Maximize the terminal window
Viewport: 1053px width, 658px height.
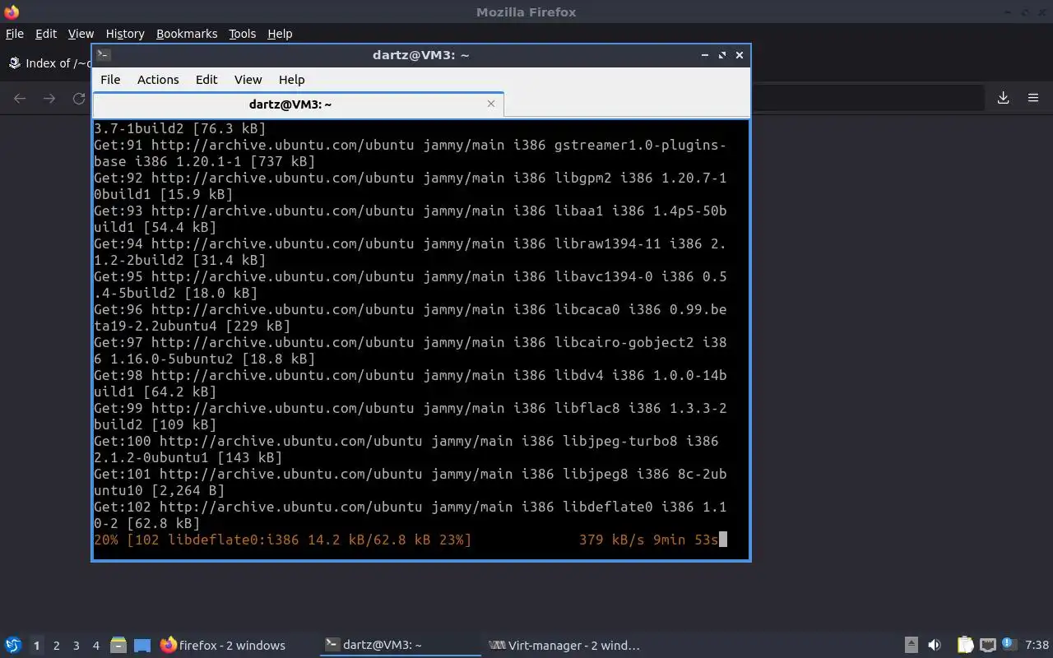point(722,55)
